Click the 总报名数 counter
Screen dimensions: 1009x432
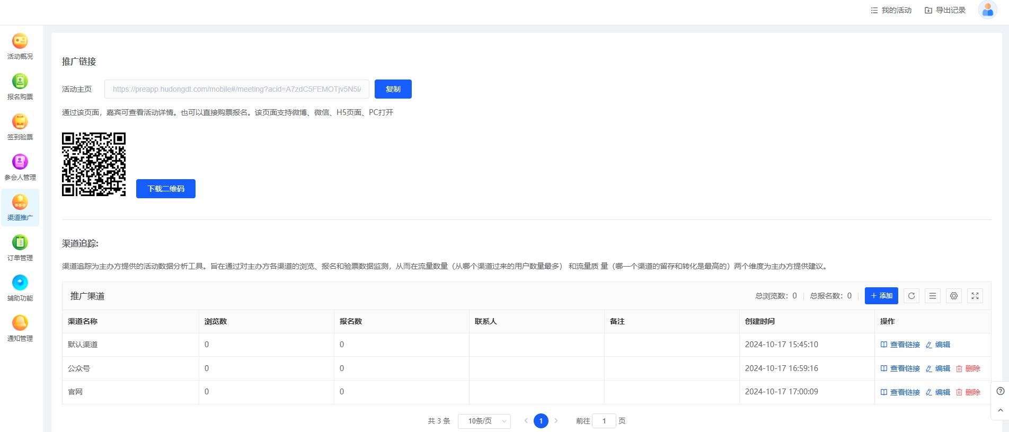point(830,296)
